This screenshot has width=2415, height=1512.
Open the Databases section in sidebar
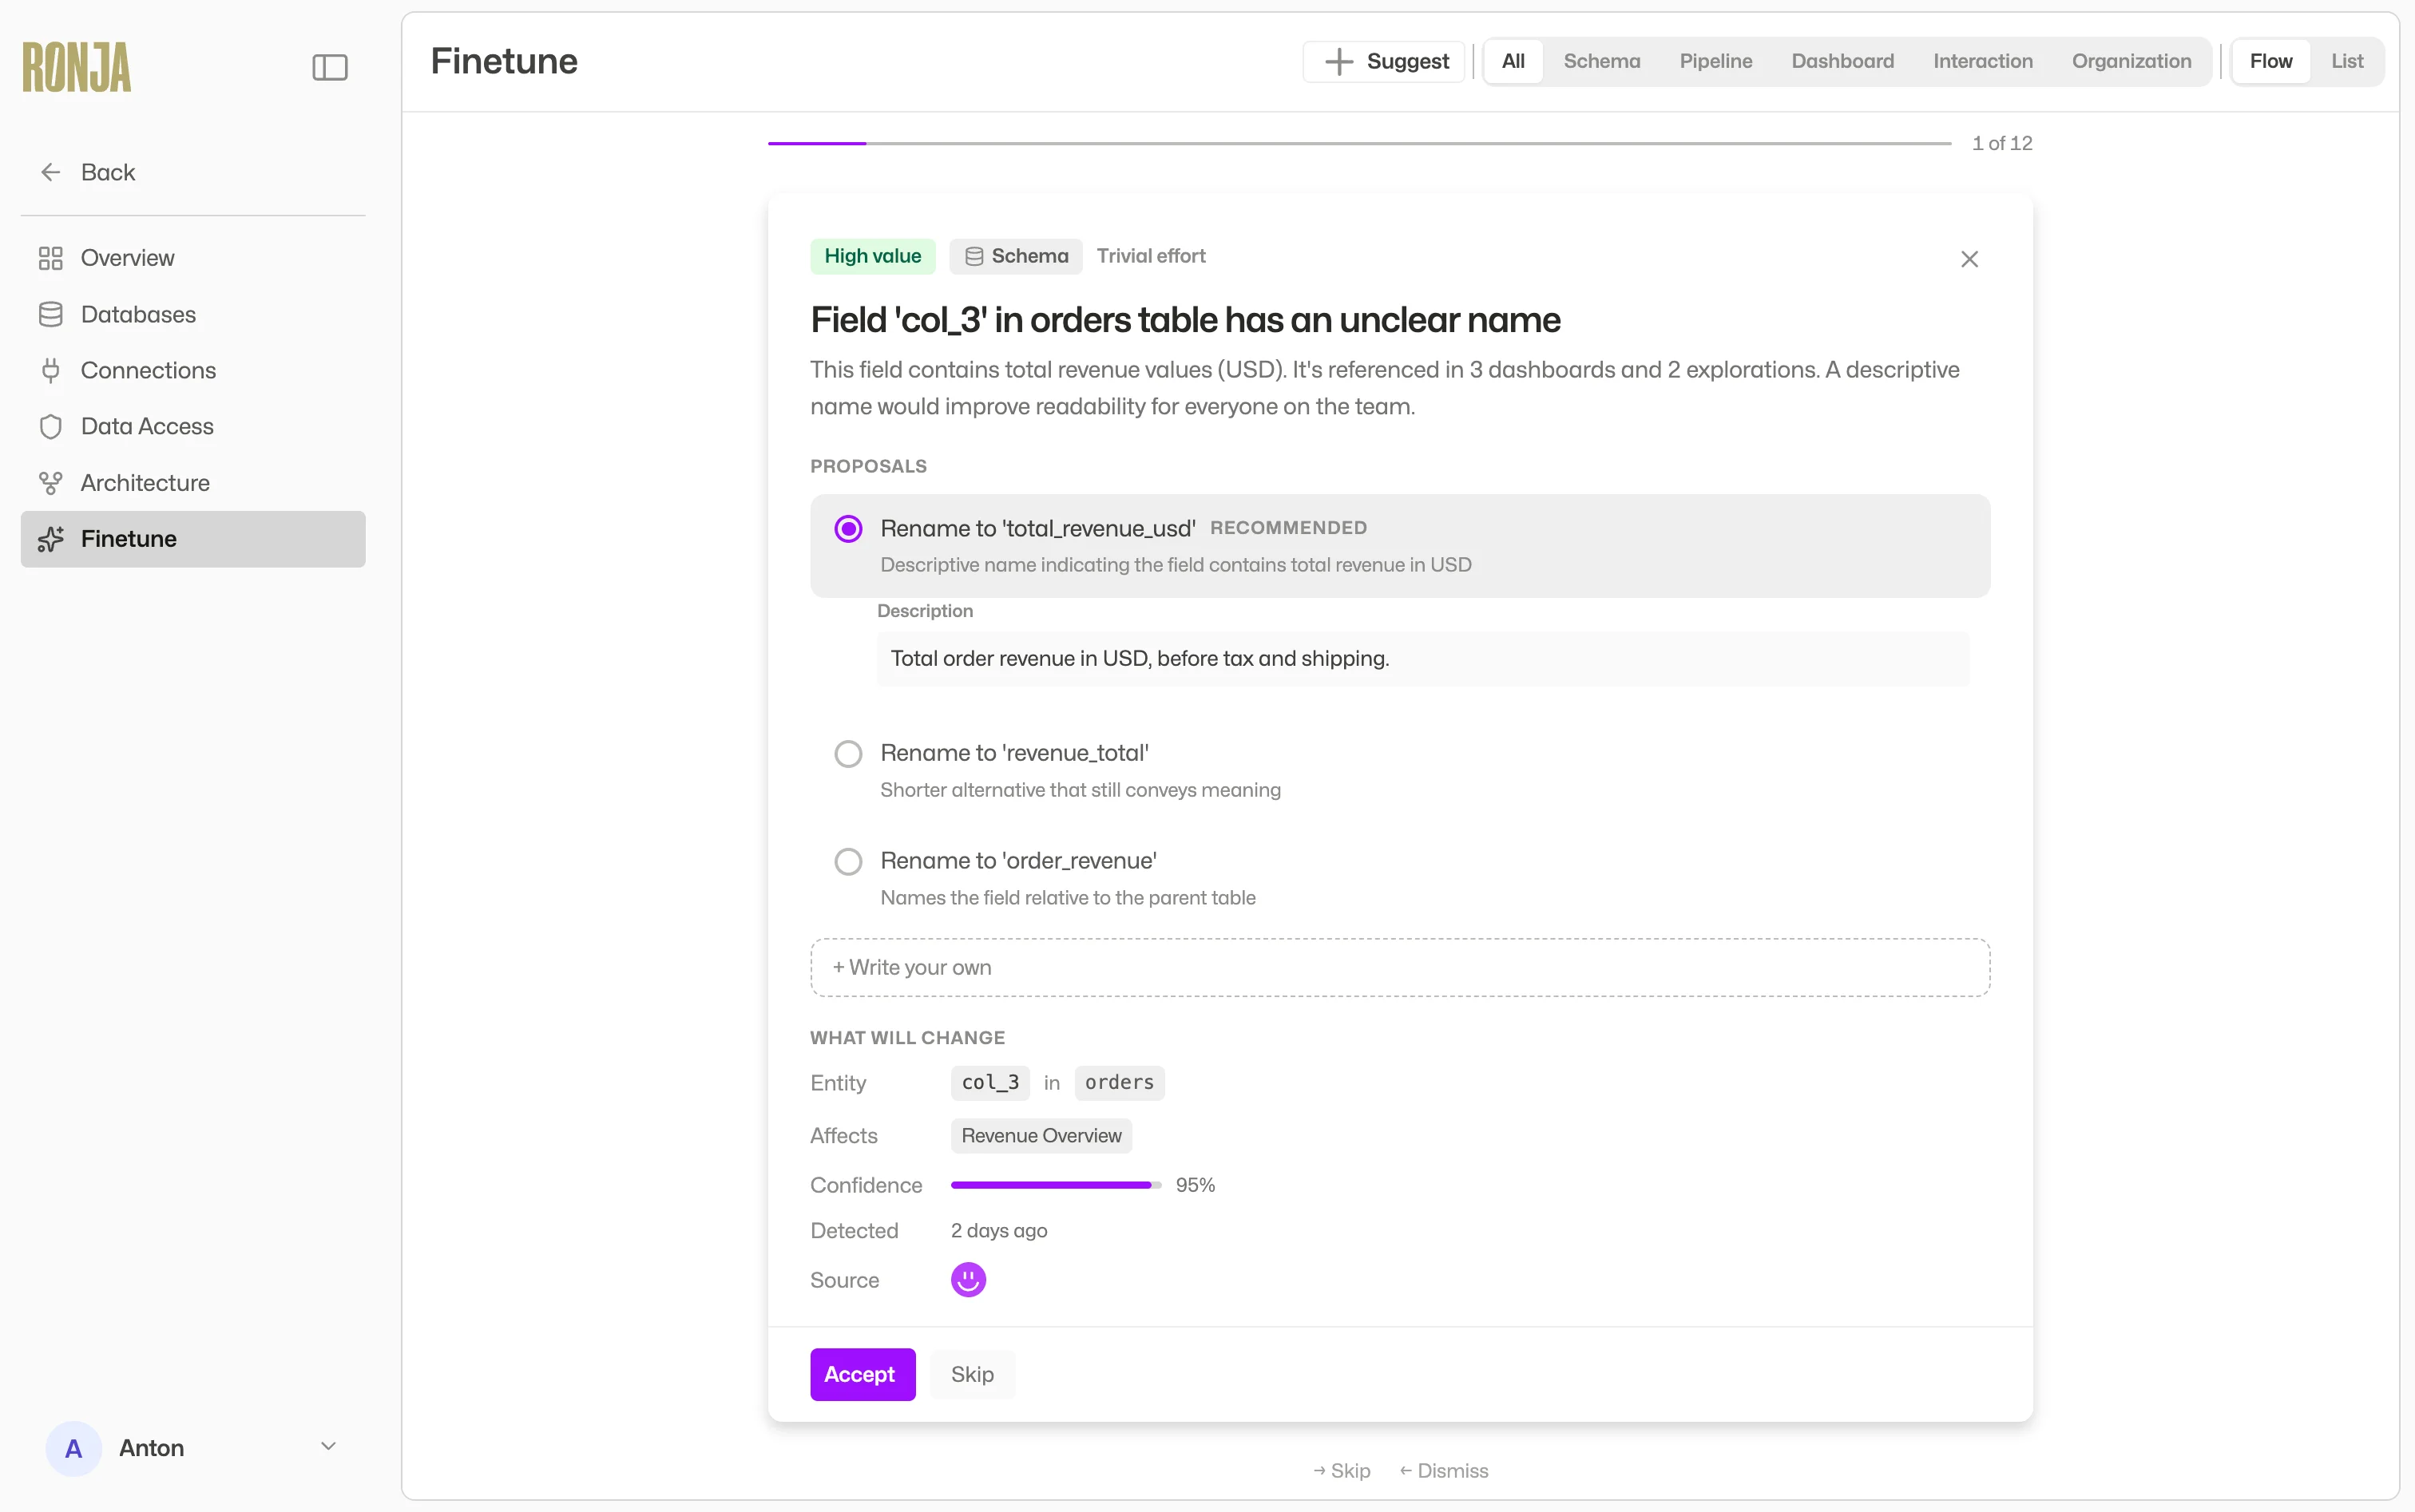click(x=138, y=314)
